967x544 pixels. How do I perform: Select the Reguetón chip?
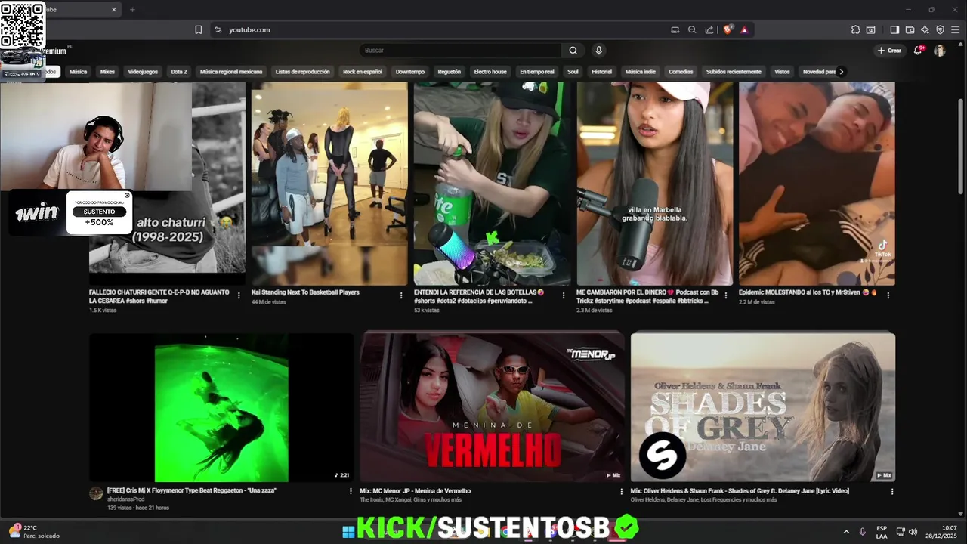[449, 72]
